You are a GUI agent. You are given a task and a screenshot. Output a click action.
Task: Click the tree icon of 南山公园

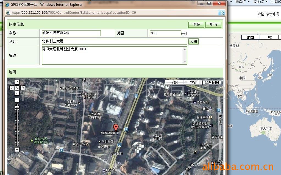pos(32,140)
